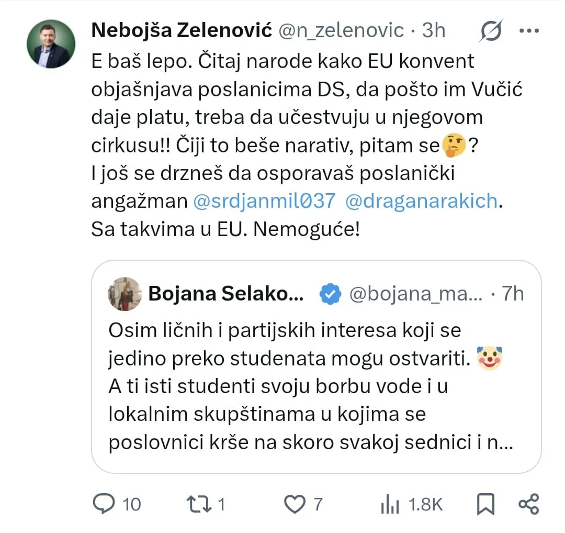Like the tweet with the heart icon
Image resolution: width=565 pixels, height=533 pixels.
(x=295, y=504)
